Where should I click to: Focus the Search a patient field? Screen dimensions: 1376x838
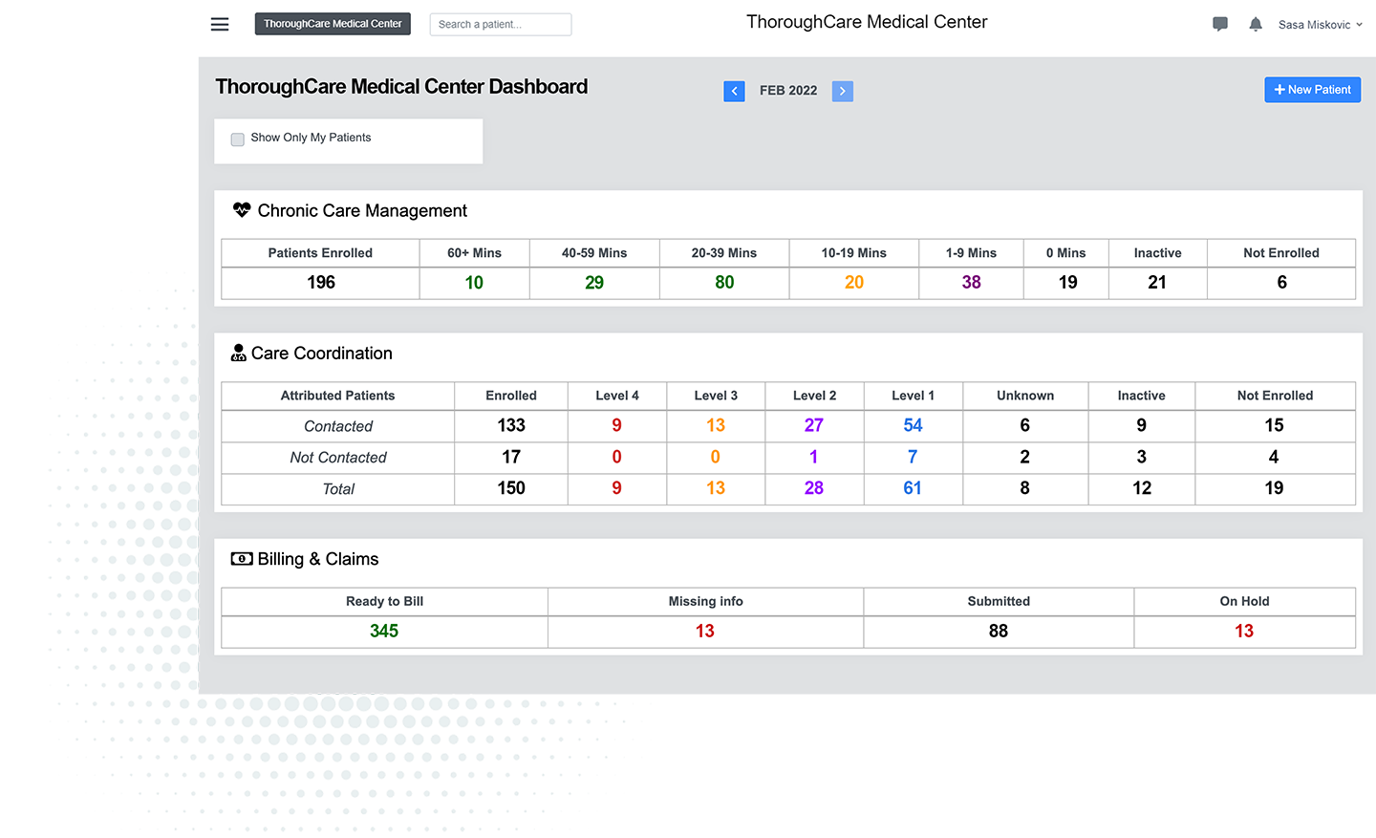pyautogui.click(x=501, y=24)
